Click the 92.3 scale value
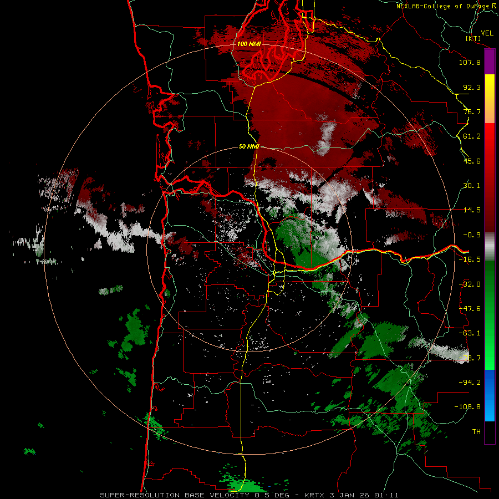The height and width of the screenshot is (499, 499). [472, 87]
